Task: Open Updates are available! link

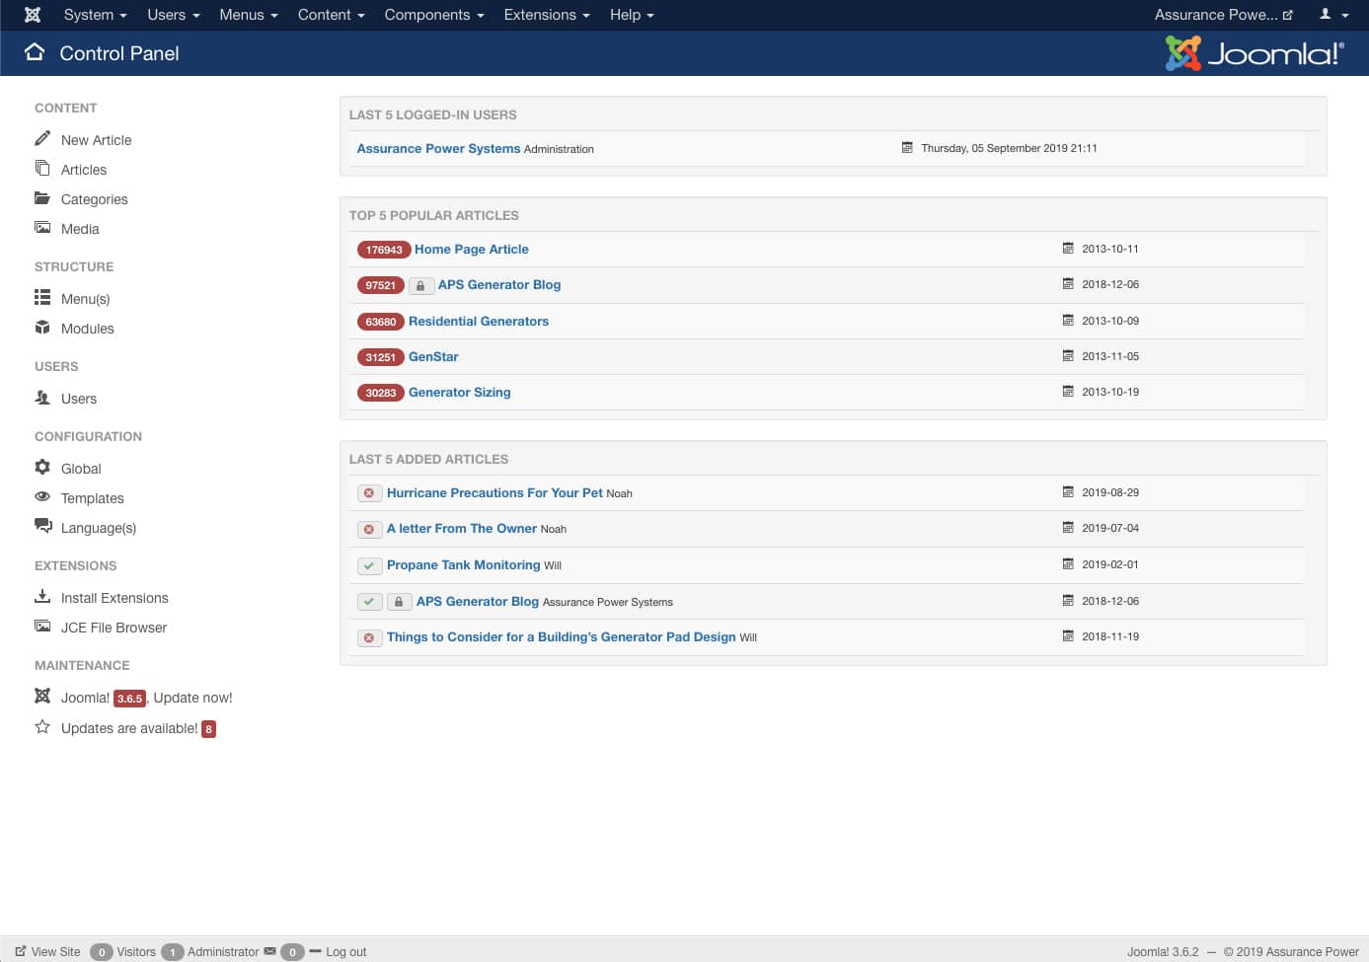Action: coord(138,728)
